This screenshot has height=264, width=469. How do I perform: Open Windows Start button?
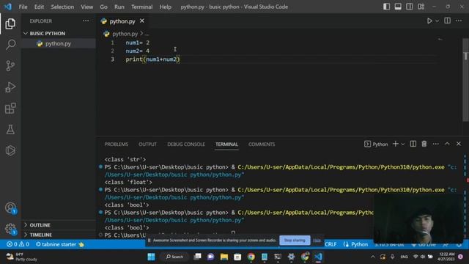(x=152, y=257)
